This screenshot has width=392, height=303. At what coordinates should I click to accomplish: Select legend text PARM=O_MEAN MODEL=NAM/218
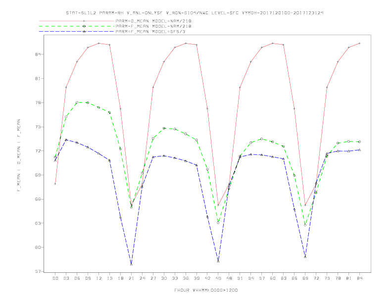[x=153, y=21]
